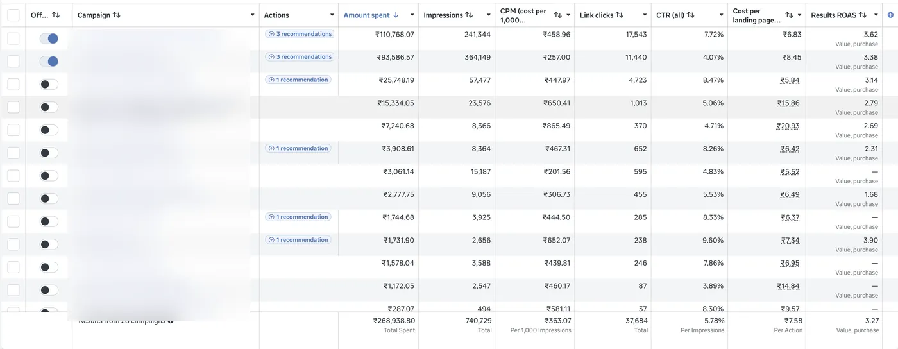898x349 pixels.
Task: Turn off the campaign spending ₹110,768.07
Action: [x=49, y=38]
